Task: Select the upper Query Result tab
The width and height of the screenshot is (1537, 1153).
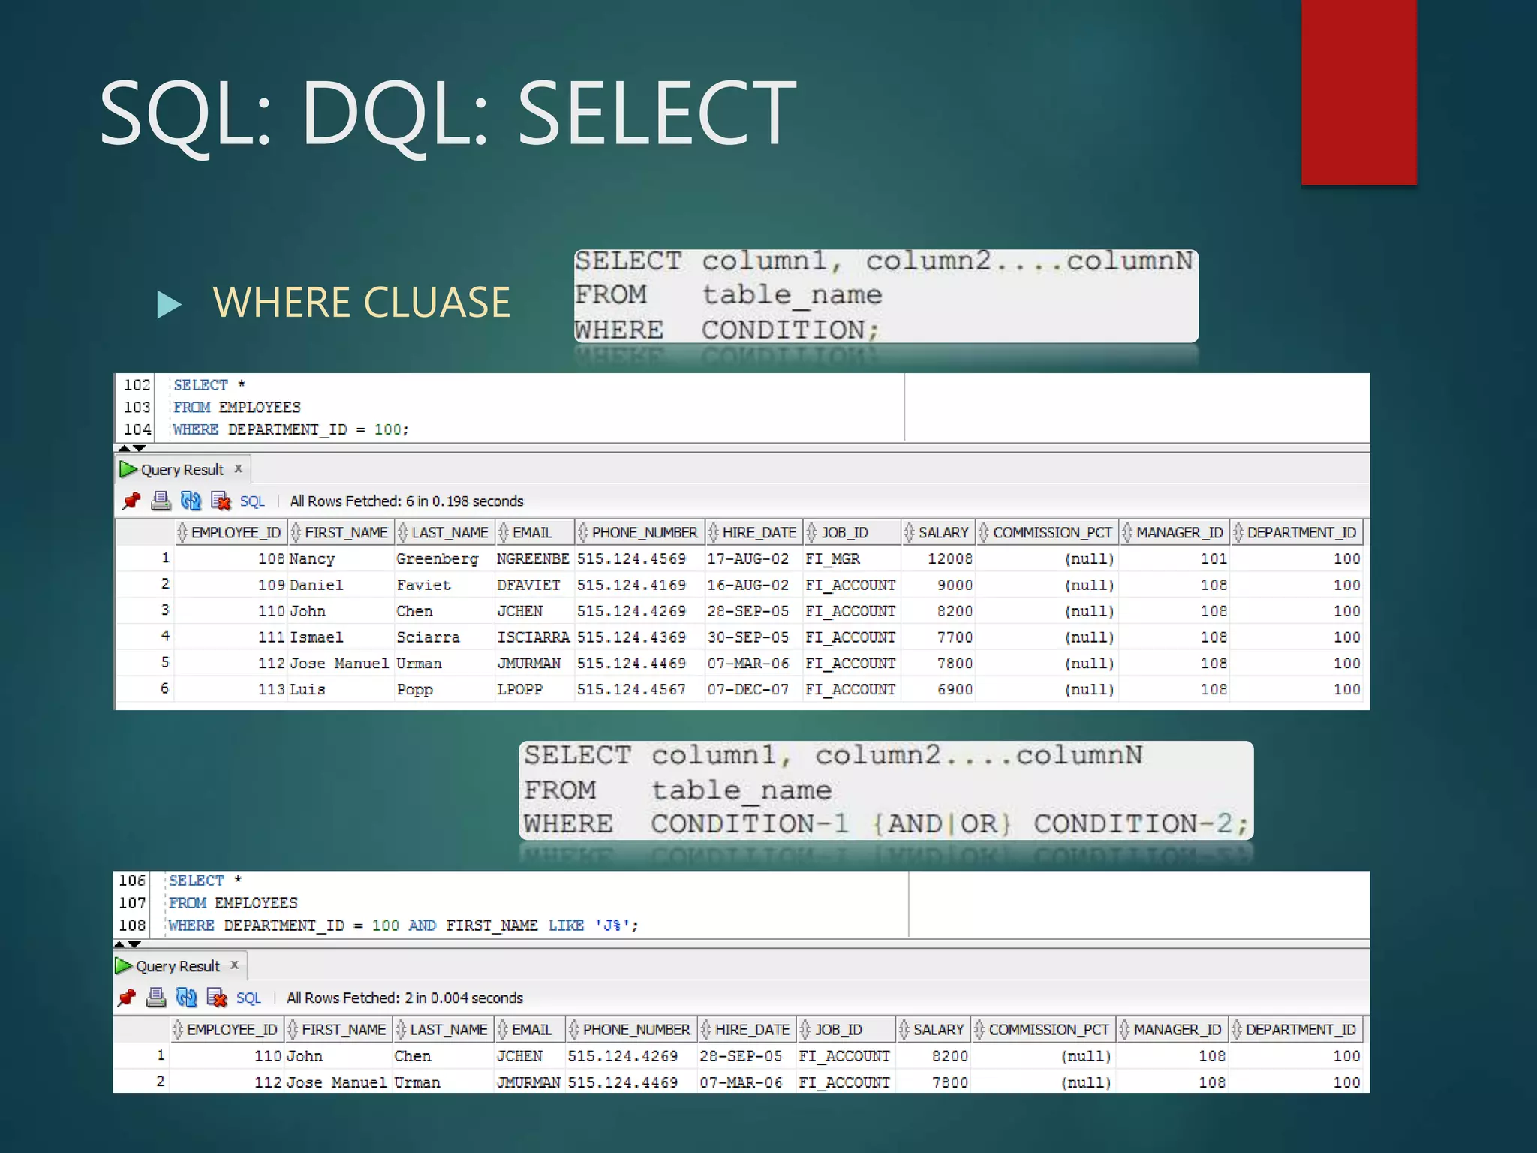Action: point(182,470)
